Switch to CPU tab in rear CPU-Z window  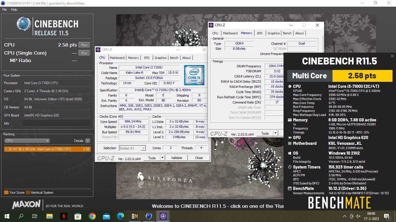coord(215,33)
